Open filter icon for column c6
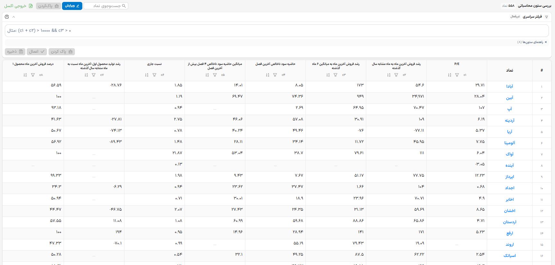The width and height of the screenshot is (555, 265). (154, 75)
